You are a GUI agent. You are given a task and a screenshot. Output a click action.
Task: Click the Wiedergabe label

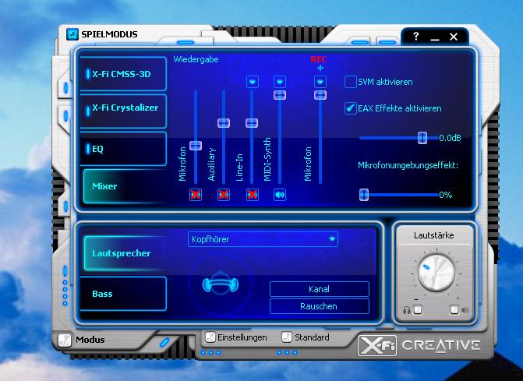pos(196,59)
